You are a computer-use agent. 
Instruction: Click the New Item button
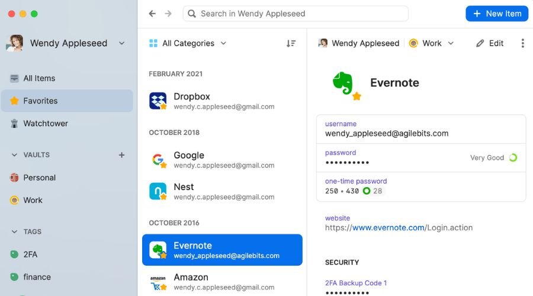497,14
